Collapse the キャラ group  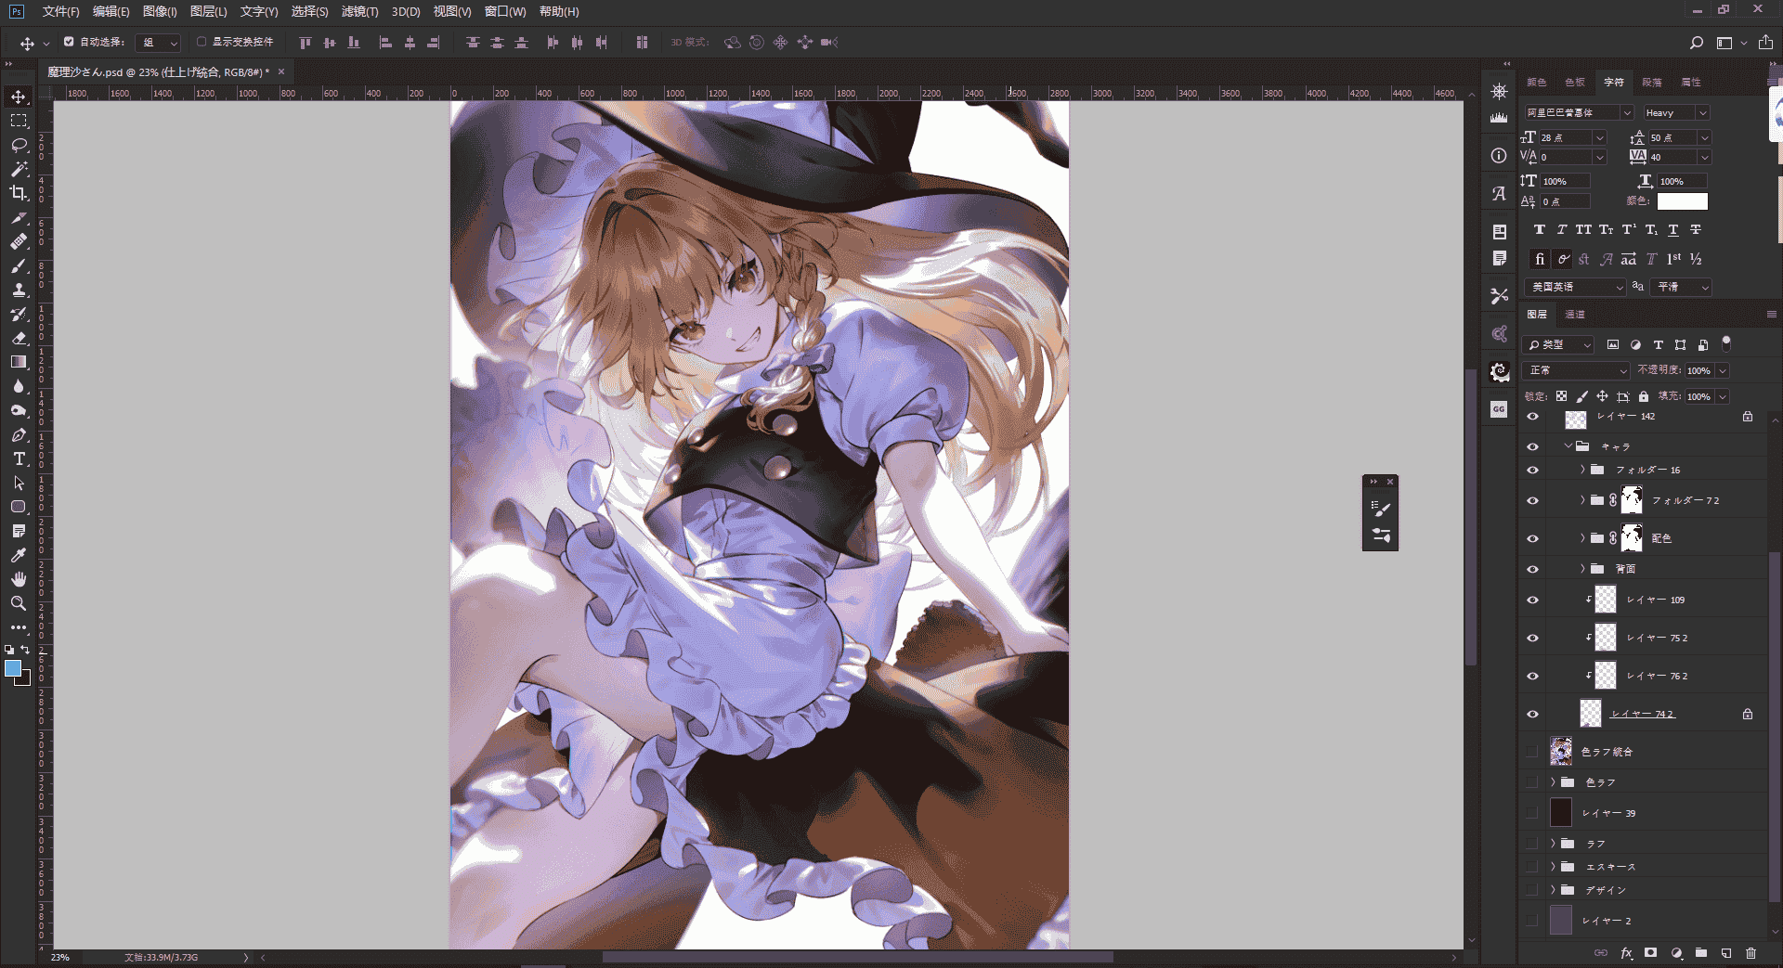pos(1568,446)
